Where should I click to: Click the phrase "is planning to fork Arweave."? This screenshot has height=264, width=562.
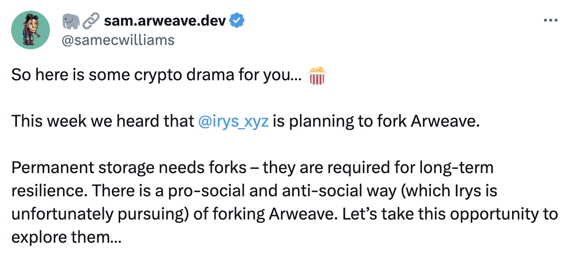click(376, 121)
